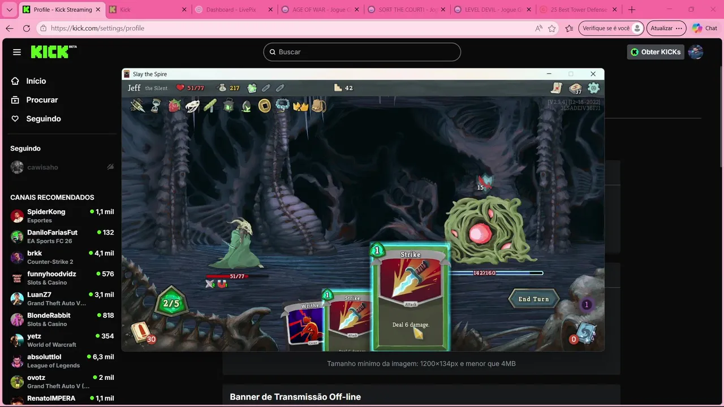Open DaniloFariasFut recommended channel
The height and width of the screenshot is (407, 724).
coord(62,236)
